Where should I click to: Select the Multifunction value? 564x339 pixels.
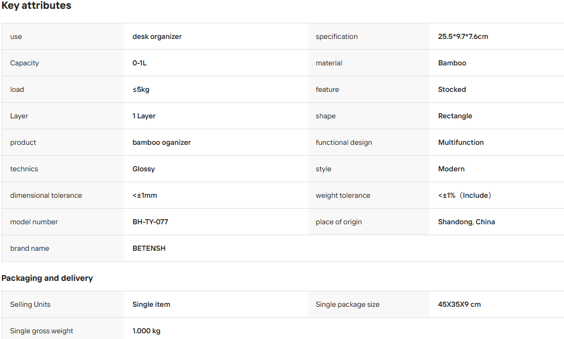click(x=461, y=143)
